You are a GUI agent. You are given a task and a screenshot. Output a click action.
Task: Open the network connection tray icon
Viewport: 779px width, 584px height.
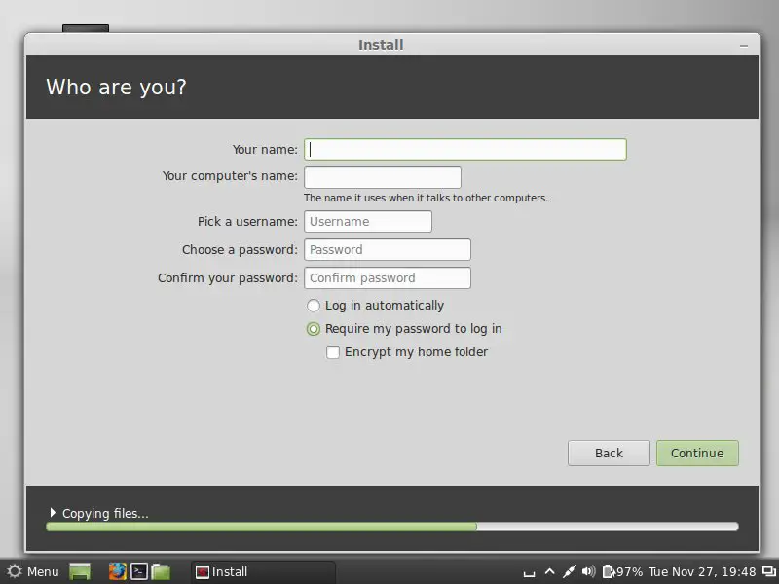click(x=569, y=572)
